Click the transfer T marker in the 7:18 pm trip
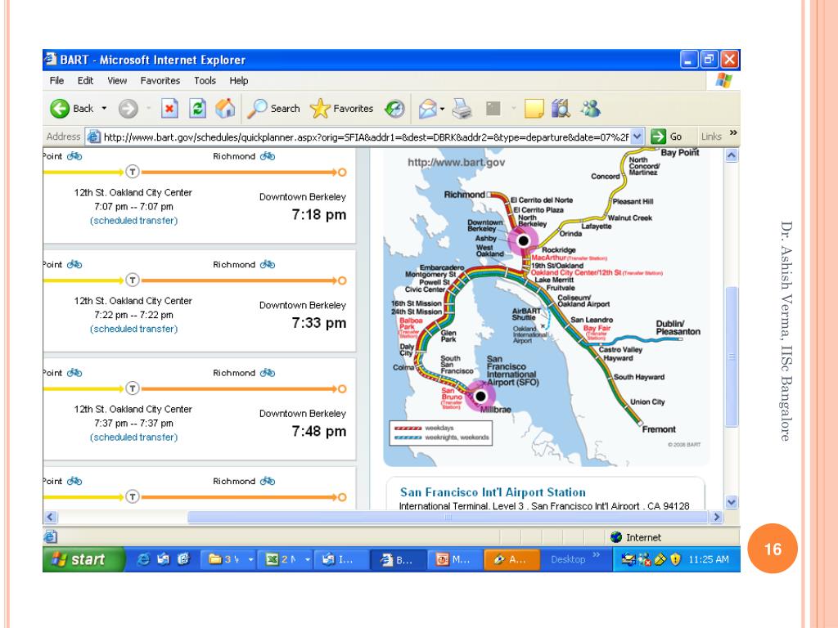The image size is (838, 628). click(x=133, y=172)
